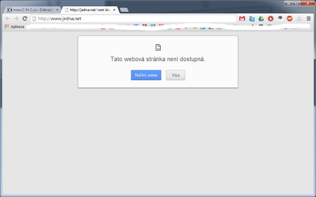Close the www.C-N-C.cz tab
The image size is (316, 197).
click(x=58, y=10)
